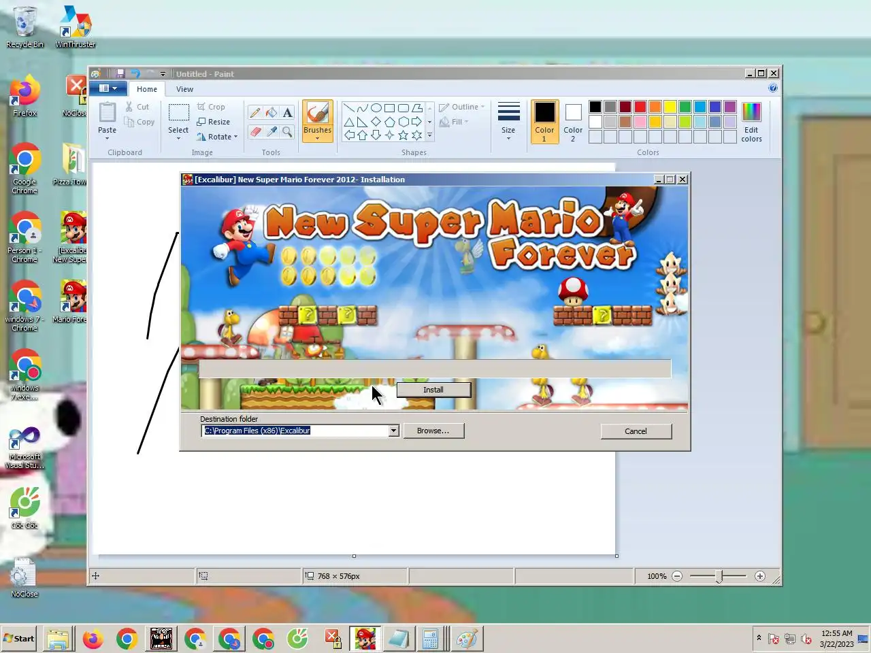Expand the Shapes gallery more arrow

coord(429,135)
